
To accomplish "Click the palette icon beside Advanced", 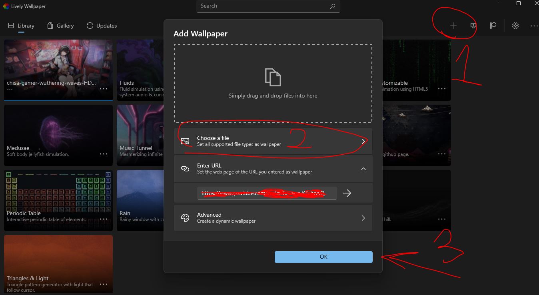I will click(x=185, y=218).
